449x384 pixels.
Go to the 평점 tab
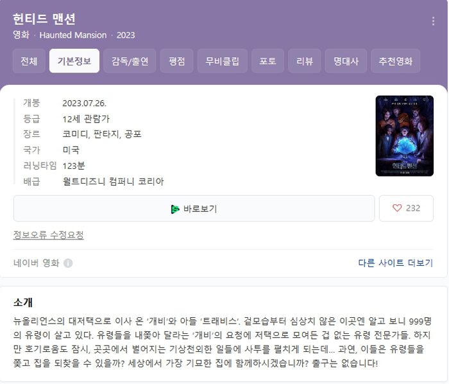coord(176,61)
